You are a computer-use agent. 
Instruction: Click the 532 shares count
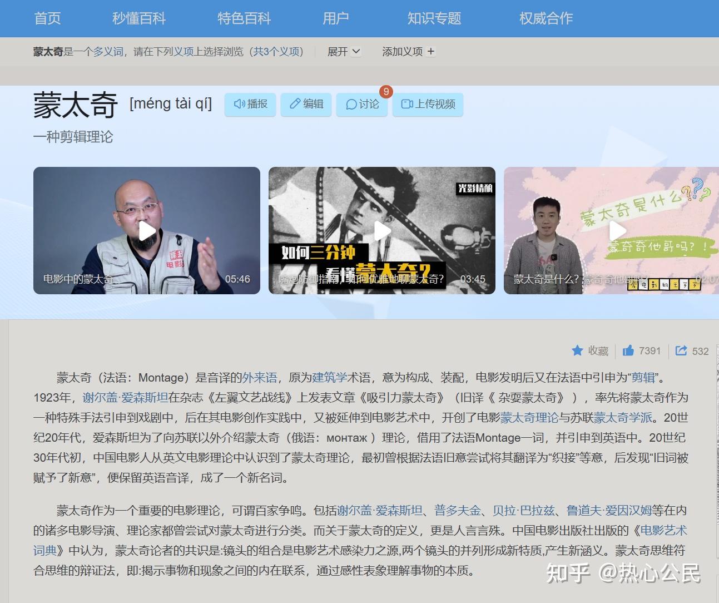click(700, 351)
